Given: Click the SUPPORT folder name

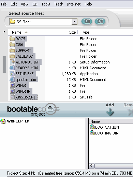Looking at the screenshot, I should (x=23, y=50).
